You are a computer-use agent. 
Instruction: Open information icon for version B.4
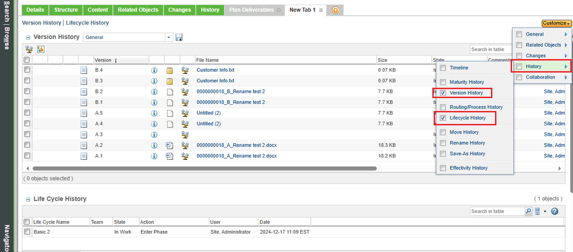pos(154,70)
